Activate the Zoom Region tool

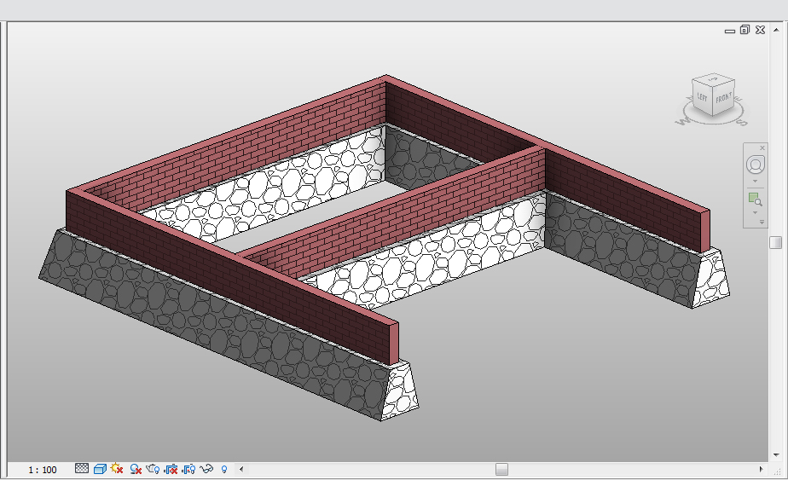click(755, 199)
